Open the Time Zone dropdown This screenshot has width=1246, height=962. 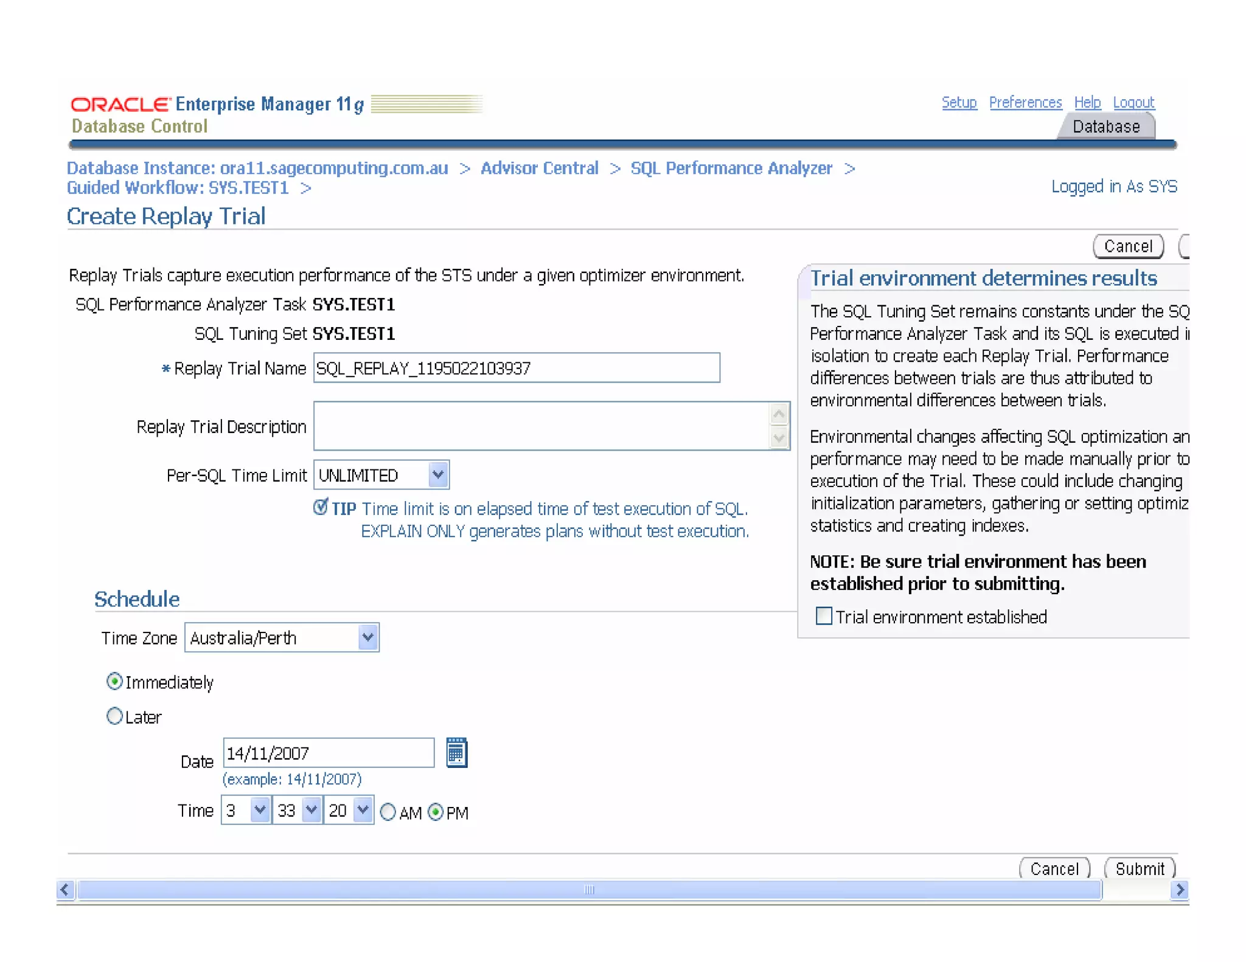coord(282,637)
